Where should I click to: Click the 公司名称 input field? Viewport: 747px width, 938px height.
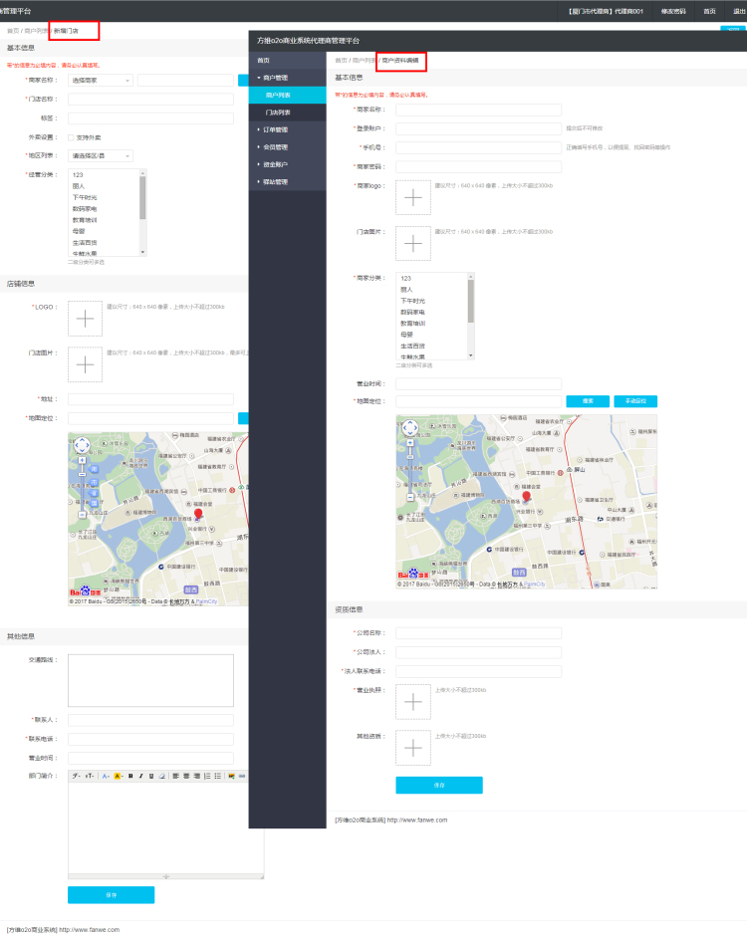[x=478, y=632]
